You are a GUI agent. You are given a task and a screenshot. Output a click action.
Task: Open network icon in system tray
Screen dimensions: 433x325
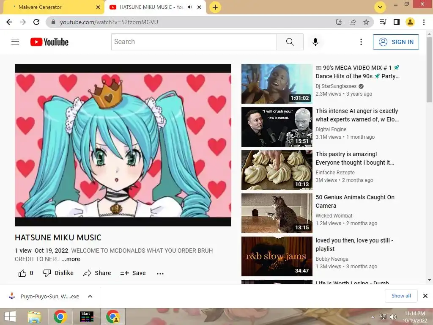click(x=383, y=317)
